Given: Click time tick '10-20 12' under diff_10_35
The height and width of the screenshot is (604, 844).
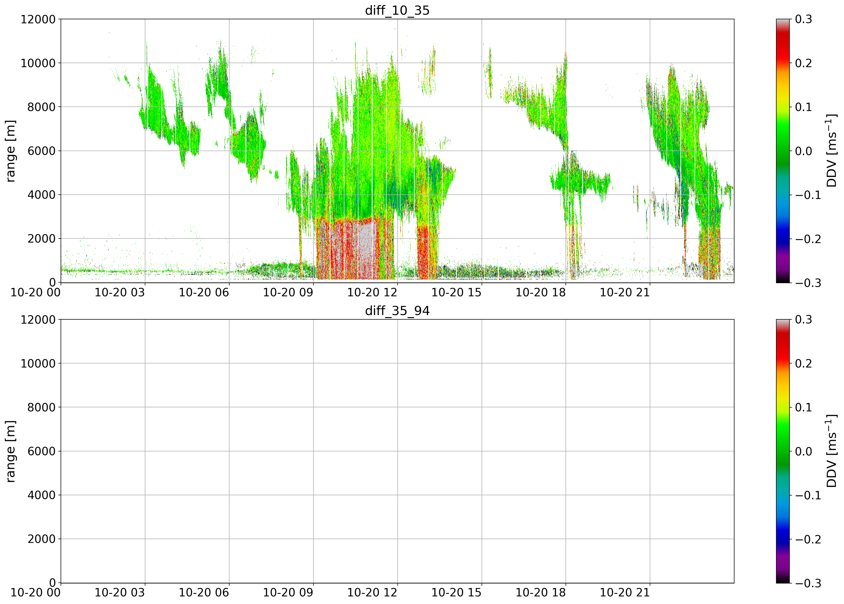Looking at the screenshot, I should tap(372, 293).
